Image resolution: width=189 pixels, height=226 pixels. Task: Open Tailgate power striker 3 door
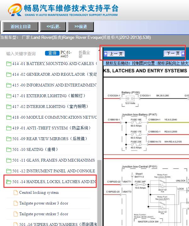[x=43, y=203]
